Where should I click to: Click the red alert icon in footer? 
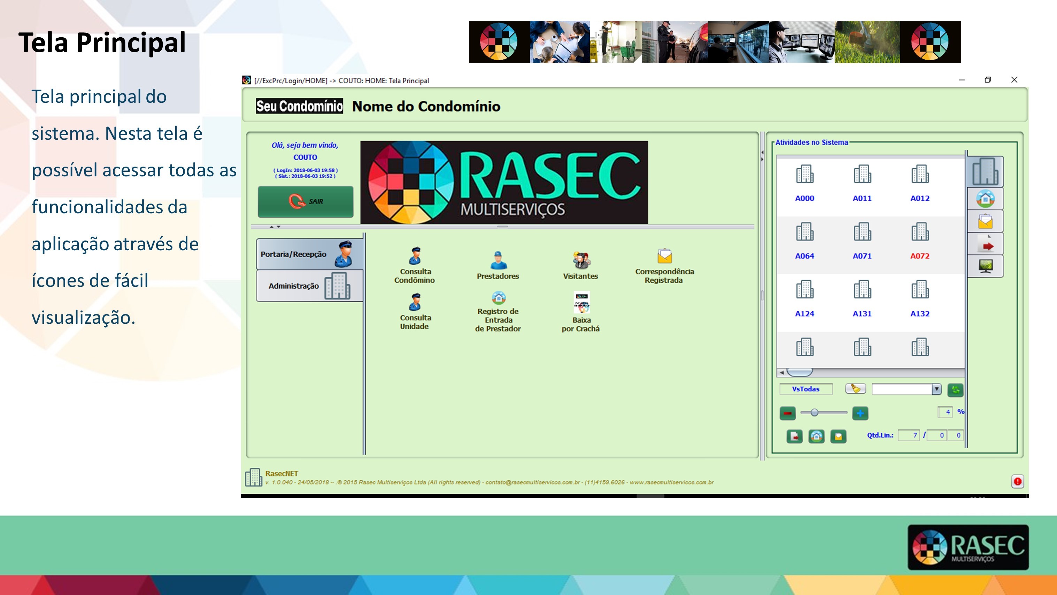[1017, 481]
